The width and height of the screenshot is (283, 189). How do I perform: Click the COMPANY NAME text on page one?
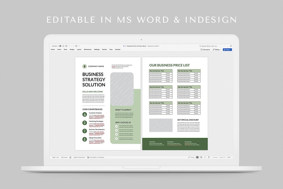(x=96, y=66)
